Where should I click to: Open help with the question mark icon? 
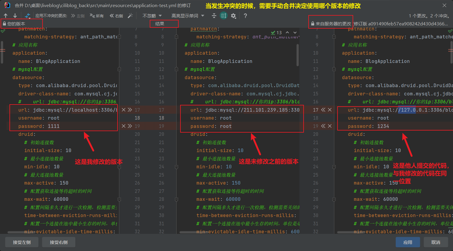pyautogui.click(x=245, y=16)
